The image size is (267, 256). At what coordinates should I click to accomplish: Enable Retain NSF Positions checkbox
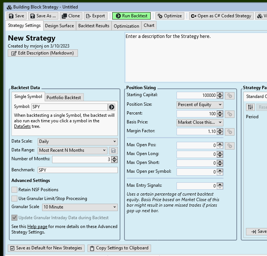(x=14, y=190)
